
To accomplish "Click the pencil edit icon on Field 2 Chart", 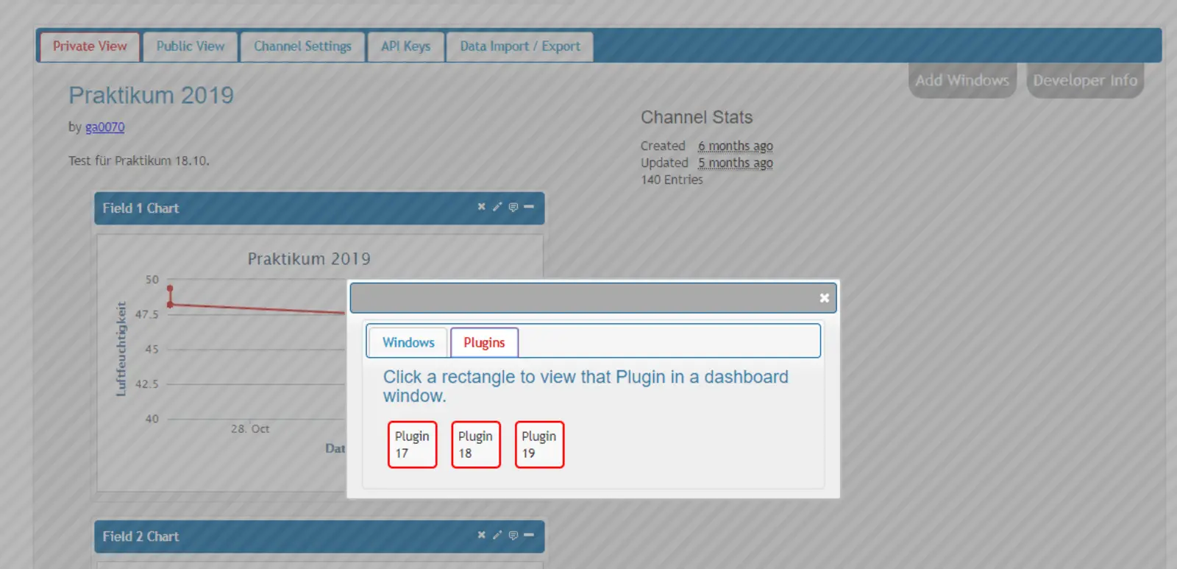I will coord(497,535).
